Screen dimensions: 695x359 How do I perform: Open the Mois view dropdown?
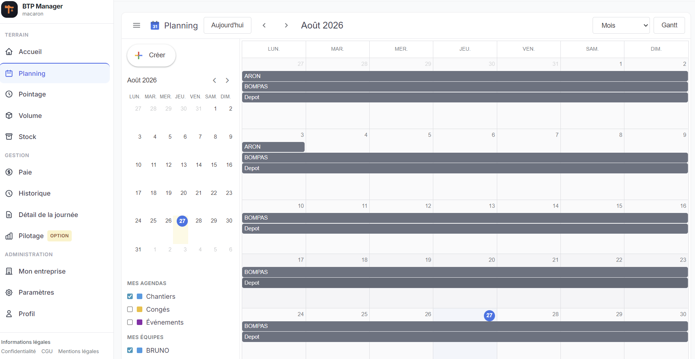621,26
